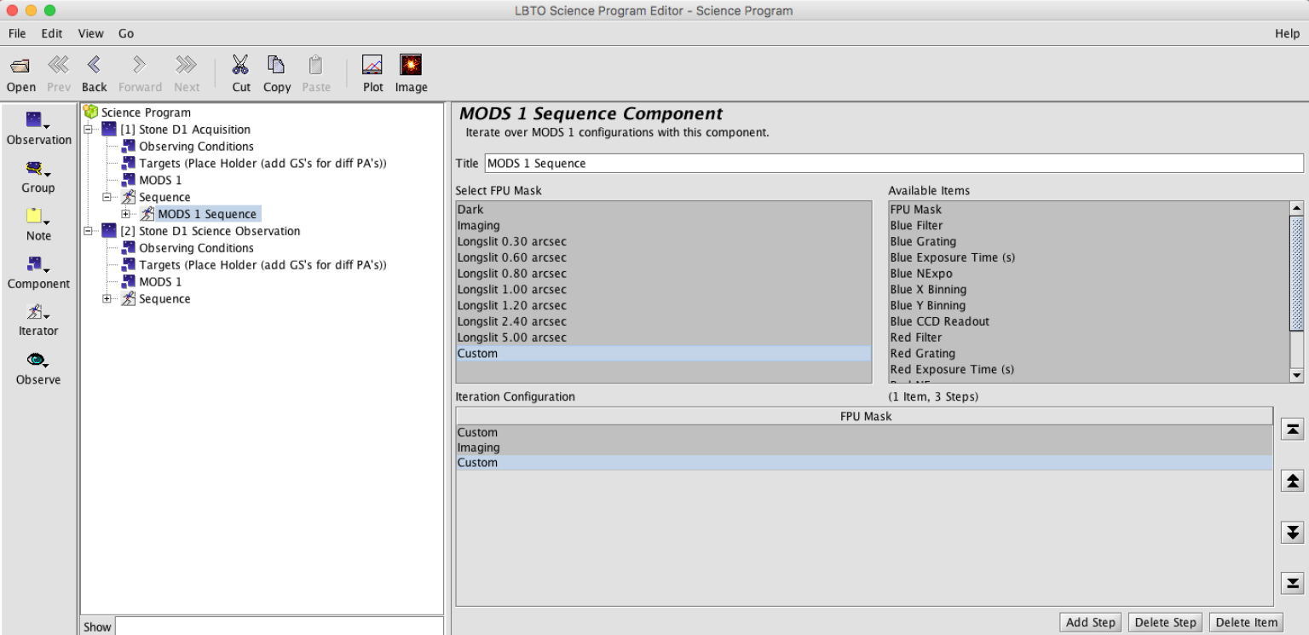Image resolution: width=1309 pixels, height=635 pixels.
Task: Click the Note sidebar icon
Action: click(x=36, y=216)
